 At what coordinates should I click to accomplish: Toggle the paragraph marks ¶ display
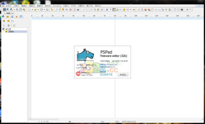(111, 10)
